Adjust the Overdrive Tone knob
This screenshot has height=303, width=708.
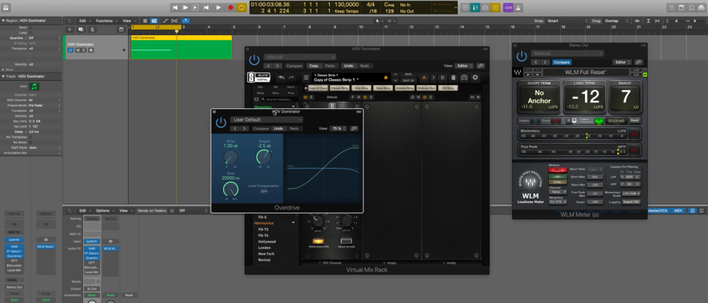click(230, 189)
